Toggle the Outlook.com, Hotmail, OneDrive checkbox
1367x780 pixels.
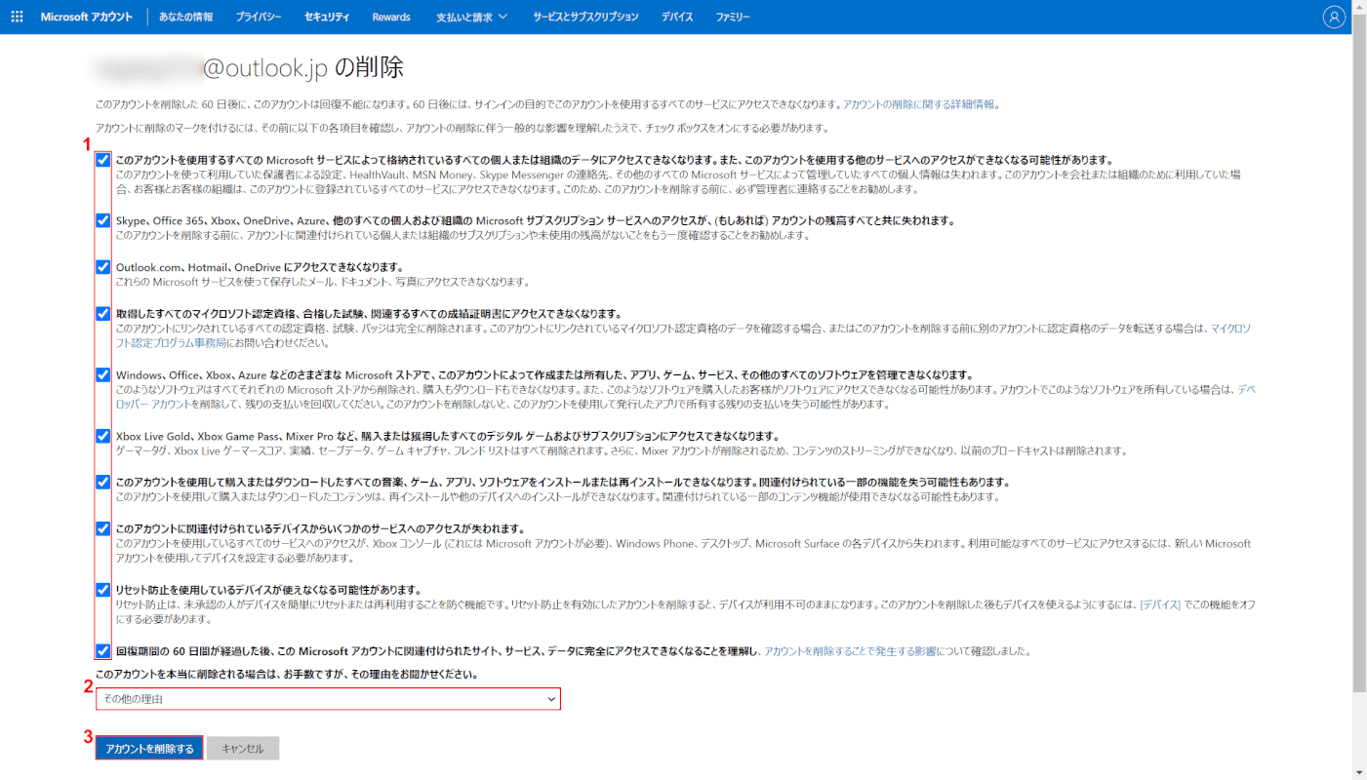(102, 266)
